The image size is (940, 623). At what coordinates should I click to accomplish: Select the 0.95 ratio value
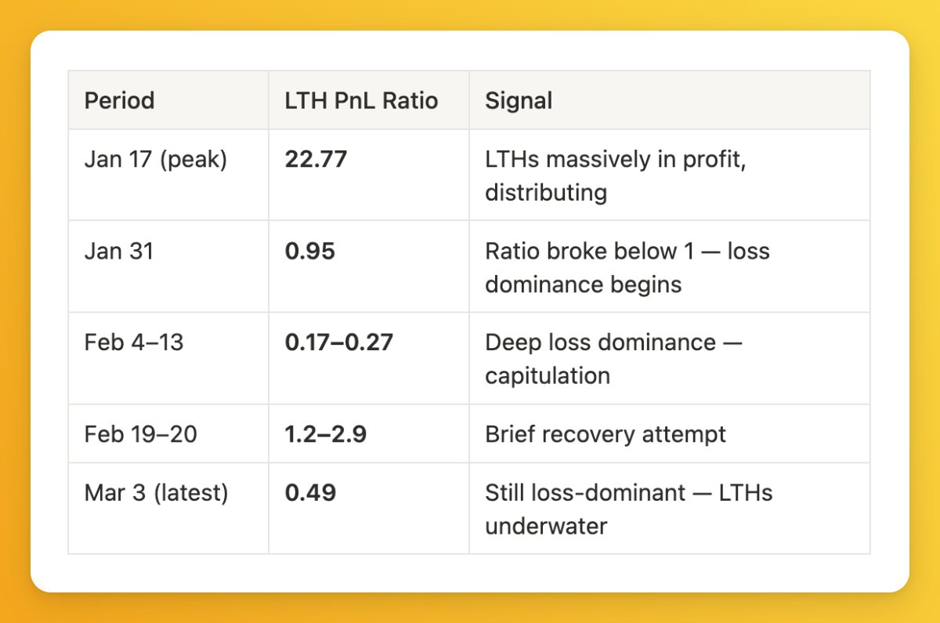(x=309, y=252)
